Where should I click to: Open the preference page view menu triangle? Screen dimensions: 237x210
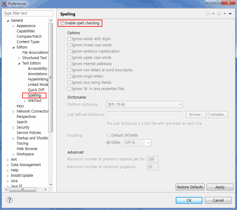(230, 14)
